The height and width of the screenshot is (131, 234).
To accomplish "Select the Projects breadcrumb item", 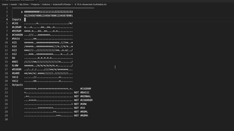I will pos(35,4).
